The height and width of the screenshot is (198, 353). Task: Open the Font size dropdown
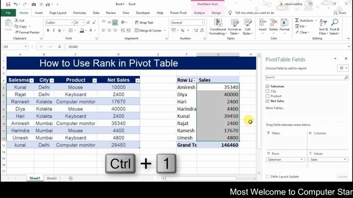pyautogui.click(x=83, y=23)
